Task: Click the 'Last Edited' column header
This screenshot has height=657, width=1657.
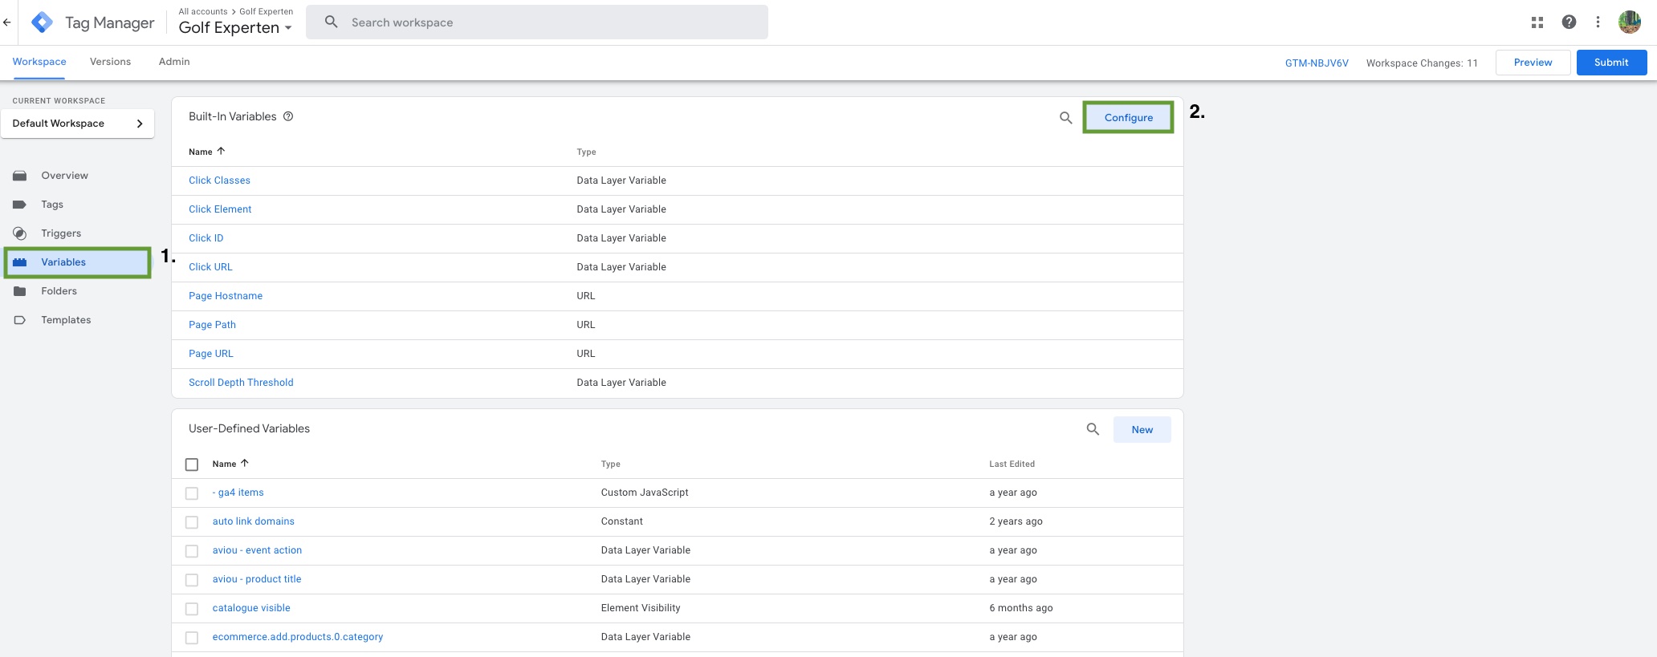Action: pos(1012,464)
